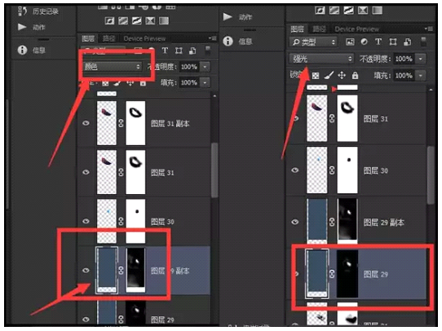Filter smart objects in right Layers panel
442x331 pixels.
coord(407,42)
